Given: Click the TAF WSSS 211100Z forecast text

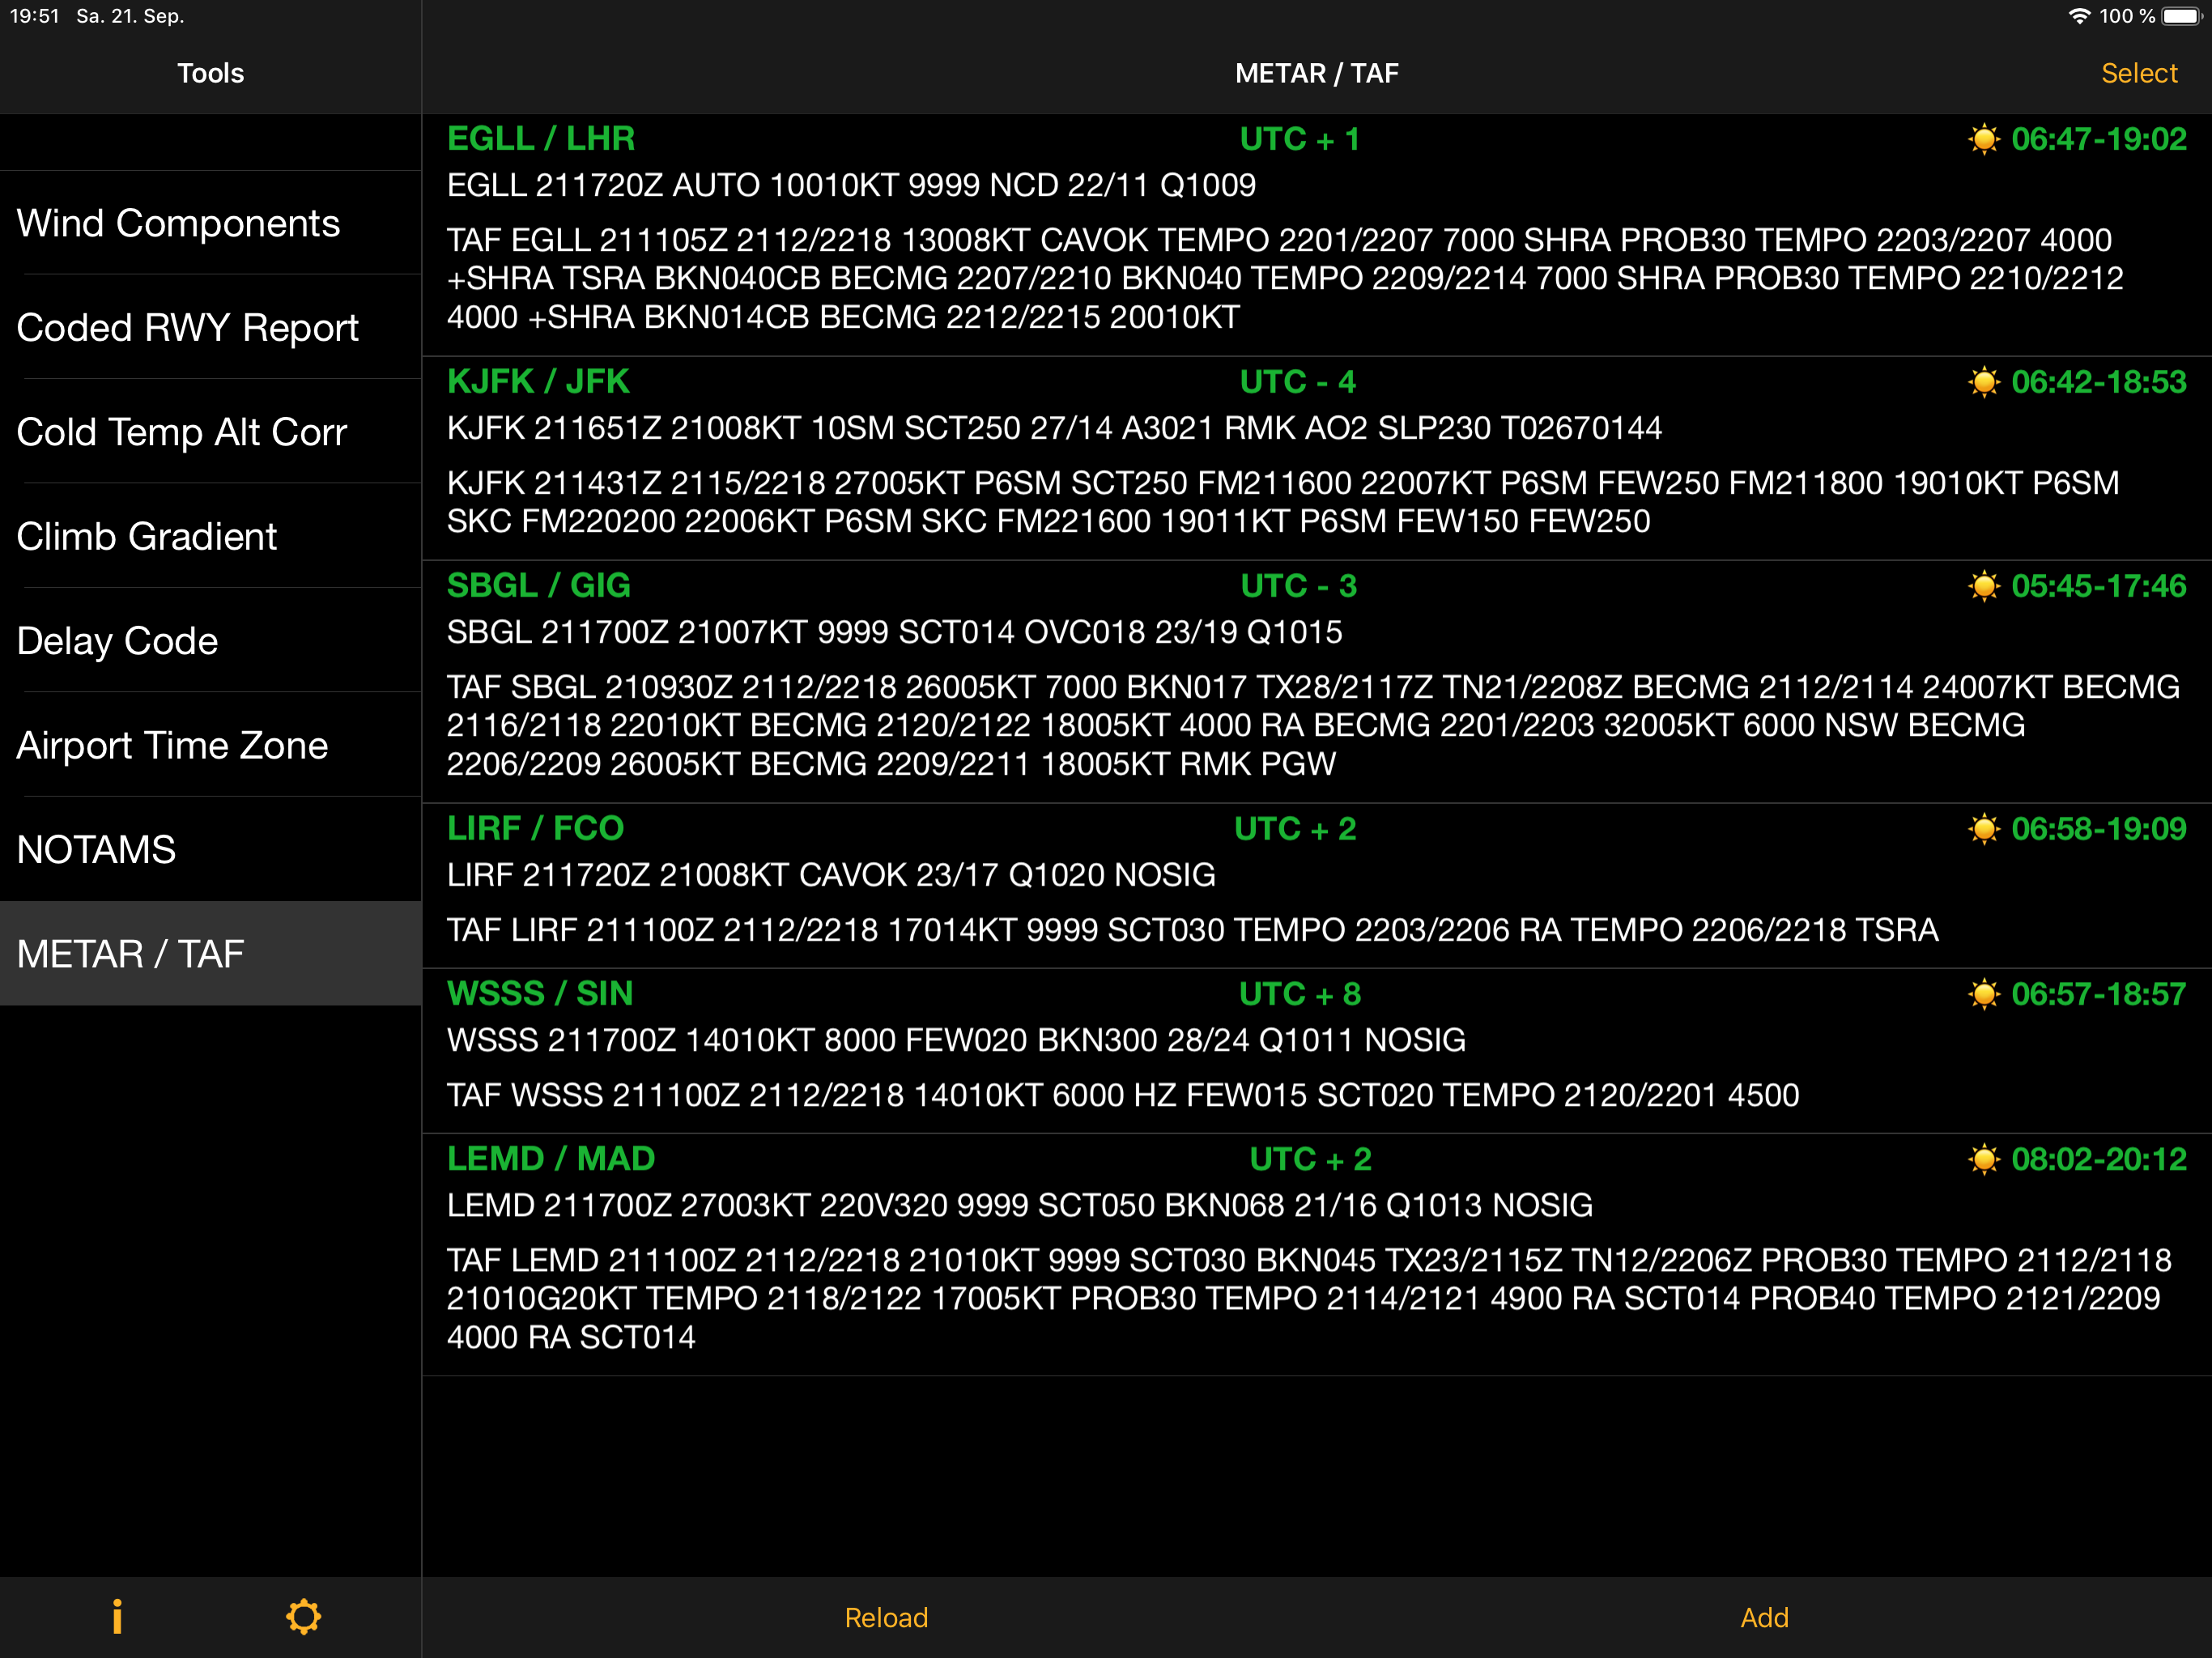Looking at the screenshot, I should point(1123,1095).
